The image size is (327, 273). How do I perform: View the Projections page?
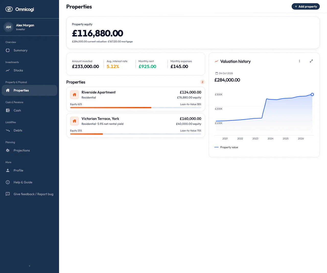[29, 150]
